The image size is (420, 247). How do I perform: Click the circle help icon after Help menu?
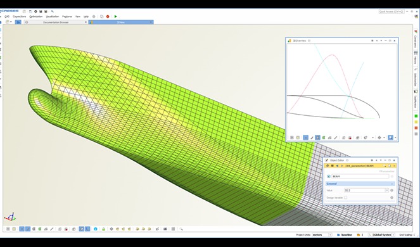pos(94,16)
